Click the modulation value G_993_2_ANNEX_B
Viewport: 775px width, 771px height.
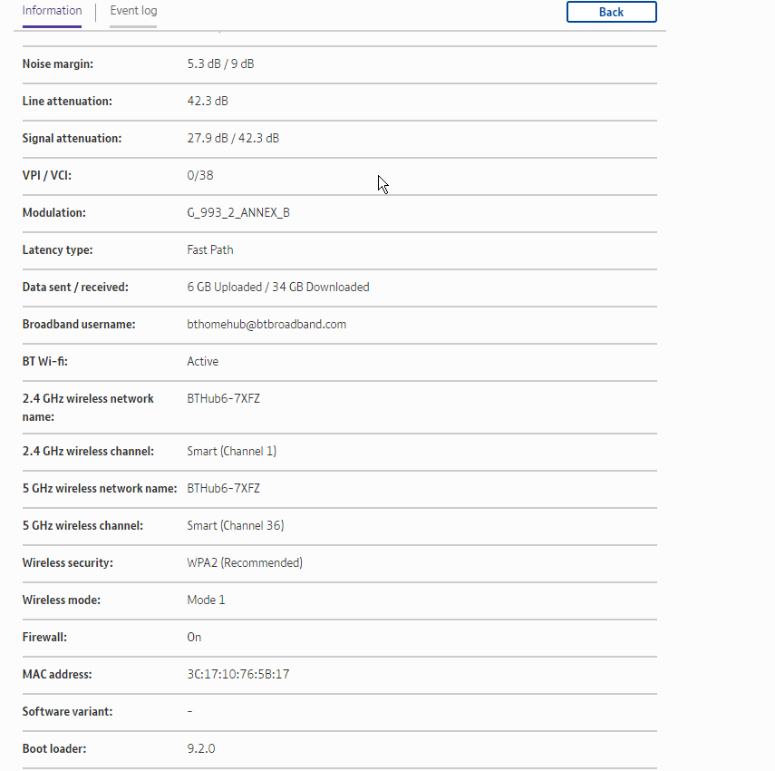(238, 212)
